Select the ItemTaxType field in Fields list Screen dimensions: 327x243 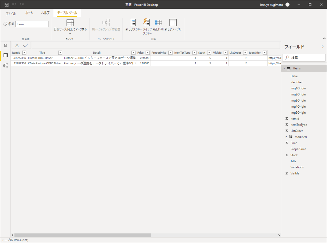pyautogui.click(x=299, y=125)
